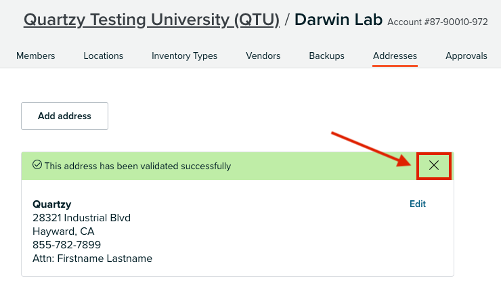Go to the Inventory Types tab
Viewport: 501px width, 293px height.
tap(184, 55)
